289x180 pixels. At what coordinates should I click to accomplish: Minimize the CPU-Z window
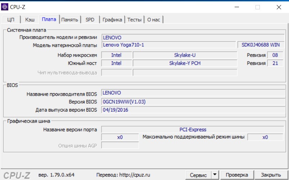[237, 7]
